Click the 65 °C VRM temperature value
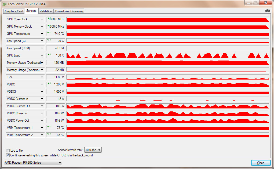The image size is (274, 169). (x=55, y=135)
